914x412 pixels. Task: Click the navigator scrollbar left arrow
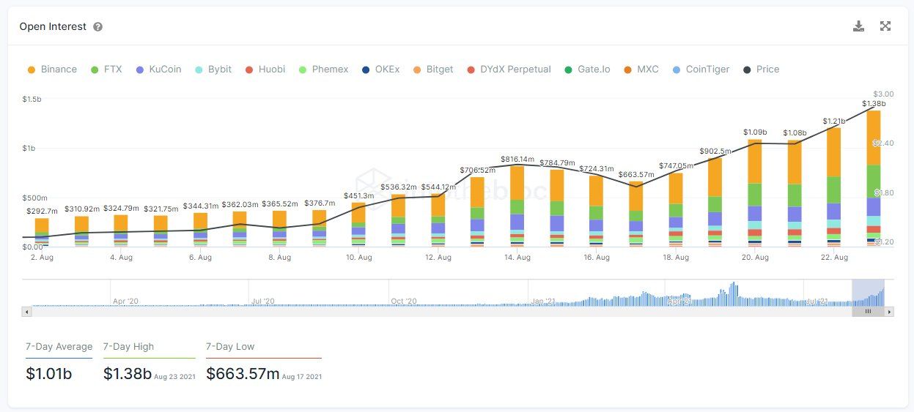27,312
